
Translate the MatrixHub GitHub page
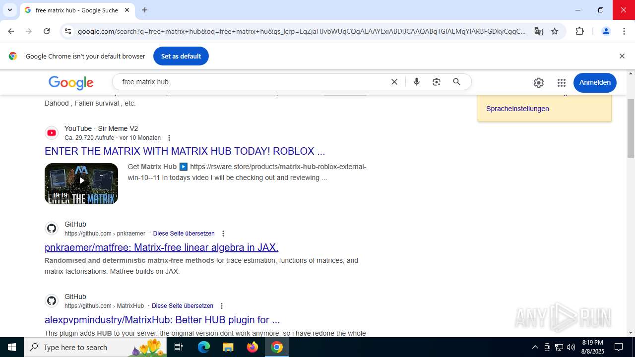(x=183, y=306)
